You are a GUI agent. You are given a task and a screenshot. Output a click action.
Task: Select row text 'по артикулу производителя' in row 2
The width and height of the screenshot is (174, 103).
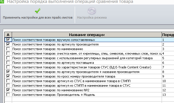point(78,44)
